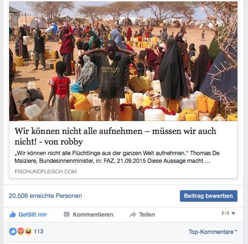Select the Kommentieren action label
The height and width of the screenshot is (244, 248).
pyautogui.click(x=93, y=215)
